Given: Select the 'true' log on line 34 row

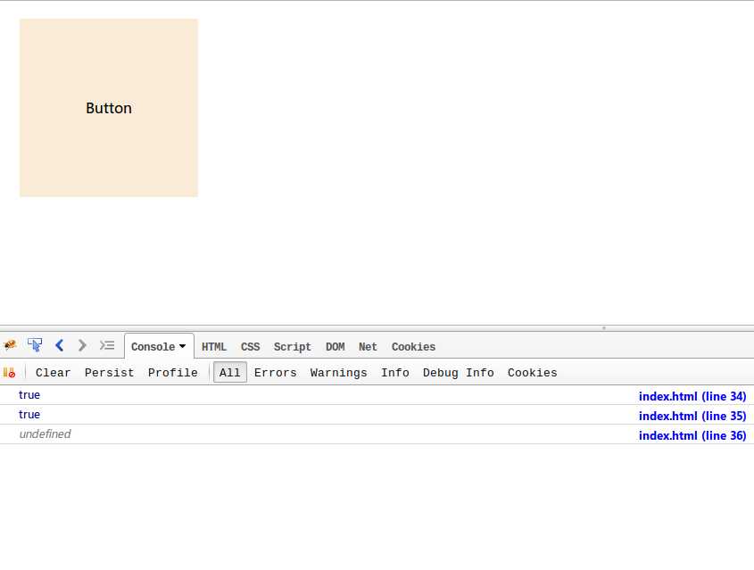Looking at the screenshot, I should tap(29, 395).
